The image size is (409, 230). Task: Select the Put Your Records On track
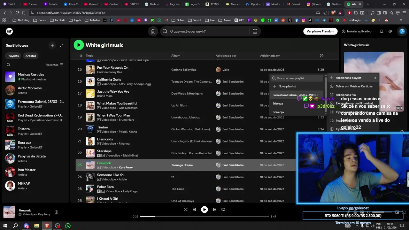pos(112,68)
